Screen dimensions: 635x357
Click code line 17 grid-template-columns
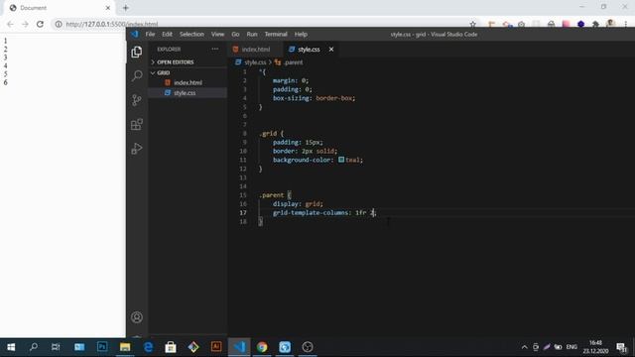[x=324, y=213]
